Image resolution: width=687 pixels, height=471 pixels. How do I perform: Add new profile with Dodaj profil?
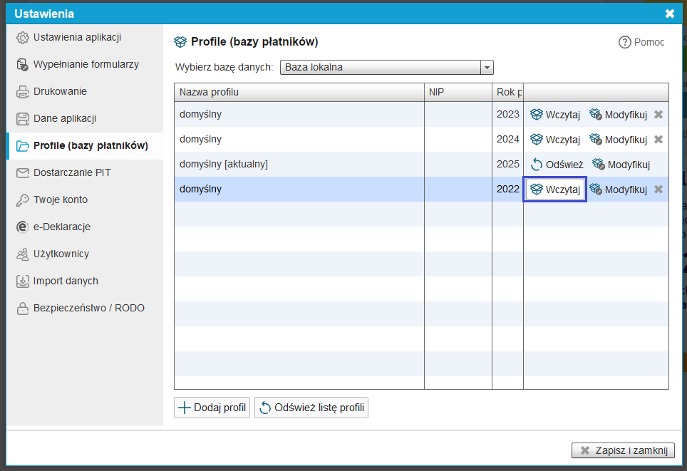(212, 408)
